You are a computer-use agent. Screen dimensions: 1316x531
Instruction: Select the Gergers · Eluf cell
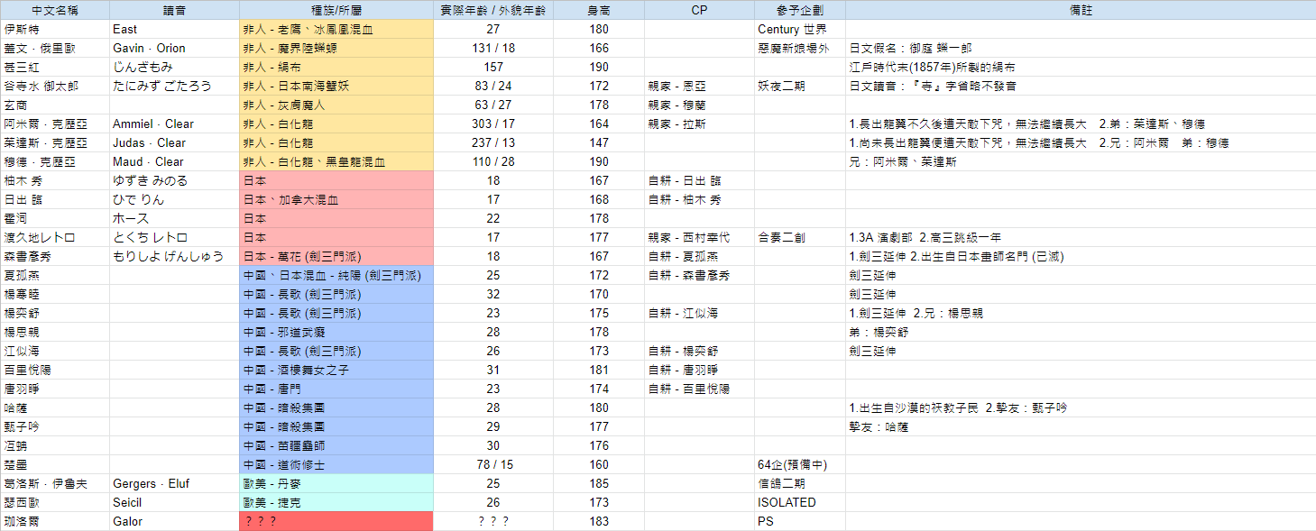pos(174,484)
